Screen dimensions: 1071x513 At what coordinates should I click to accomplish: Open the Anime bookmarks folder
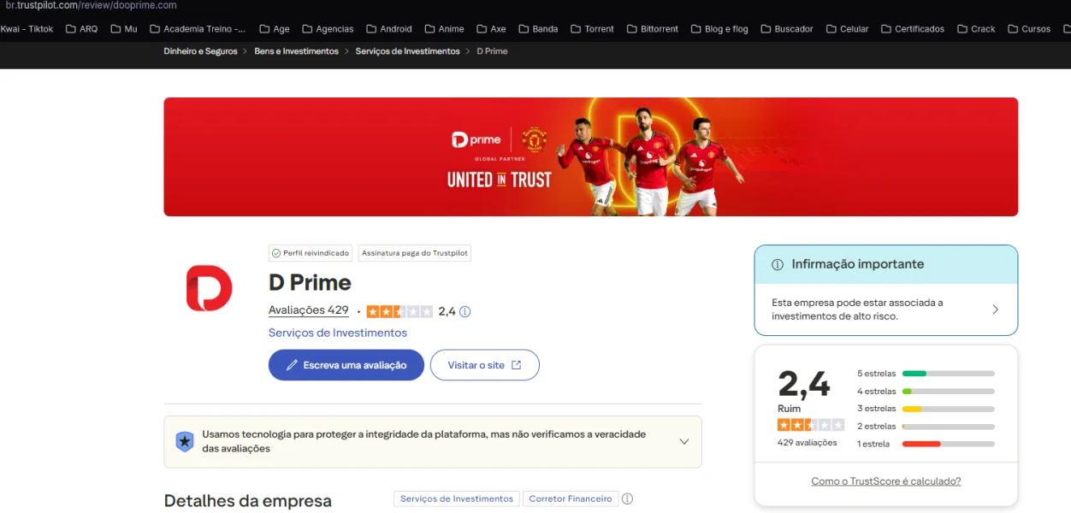[443, 29]
